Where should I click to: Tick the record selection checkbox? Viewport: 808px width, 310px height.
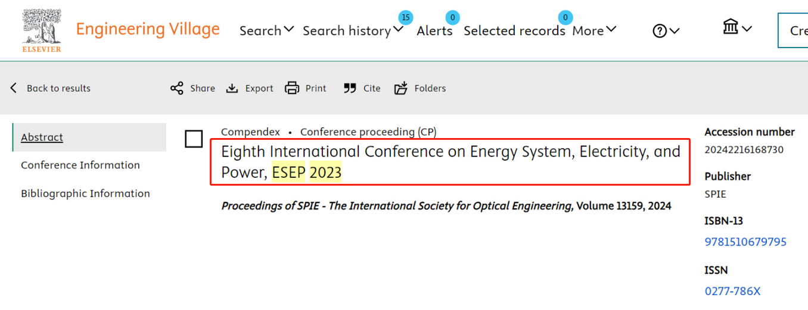point(194,139)
